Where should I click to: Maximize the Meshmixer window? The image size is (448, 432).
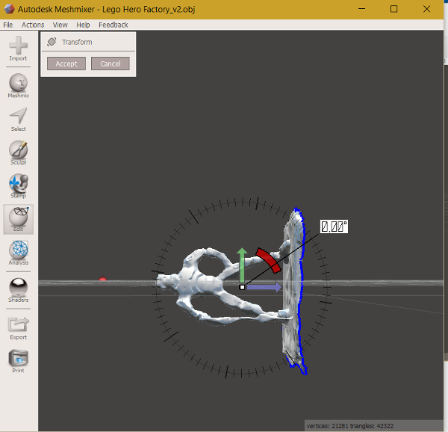(x=394, y=9)
